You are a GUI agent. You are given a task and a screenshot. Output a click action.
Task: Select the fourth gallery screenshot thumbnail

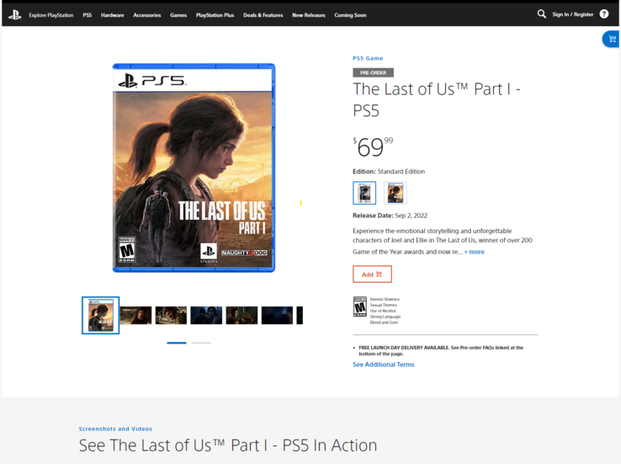(206, 316)
